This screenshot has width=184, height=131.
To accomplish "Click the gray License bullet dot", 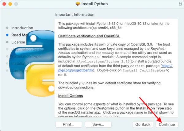I will [7, 42].
